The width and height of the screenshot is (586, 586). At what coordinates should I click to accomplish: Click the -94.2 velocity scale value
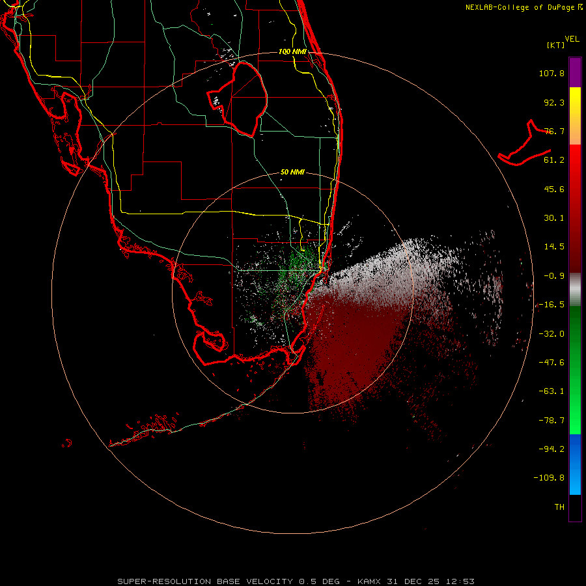(551, 449)
